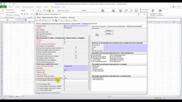Open the Excel font size dropdown

click(36, 10)
